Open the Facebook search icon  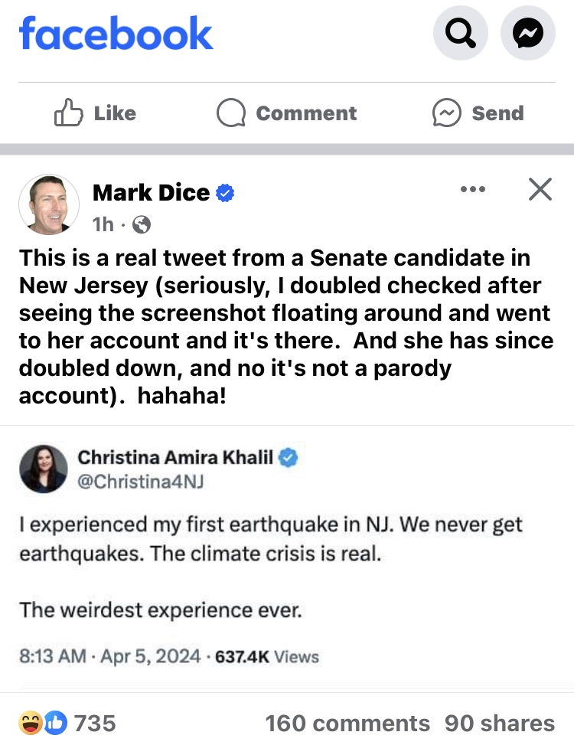[461, 32]
